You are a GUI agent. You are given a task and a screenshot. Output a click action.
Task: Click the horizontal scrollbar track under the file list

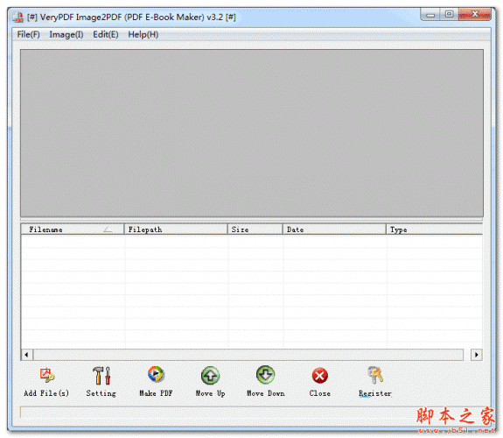(248, 355)
